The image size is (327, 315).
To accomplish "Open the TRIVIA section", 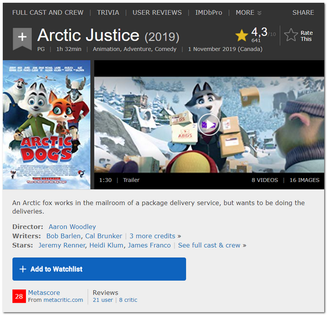I will coord(108,12).
